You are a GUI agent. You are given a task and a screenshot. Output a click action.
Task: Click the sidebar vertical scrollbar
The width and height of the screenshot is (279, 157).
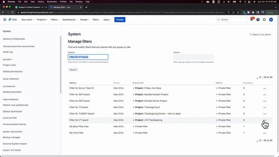(x=61, y=65)
